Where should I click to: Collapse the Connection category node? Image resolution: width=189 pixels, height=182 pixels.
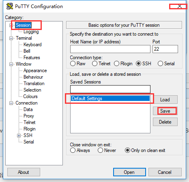coord(11,103)
